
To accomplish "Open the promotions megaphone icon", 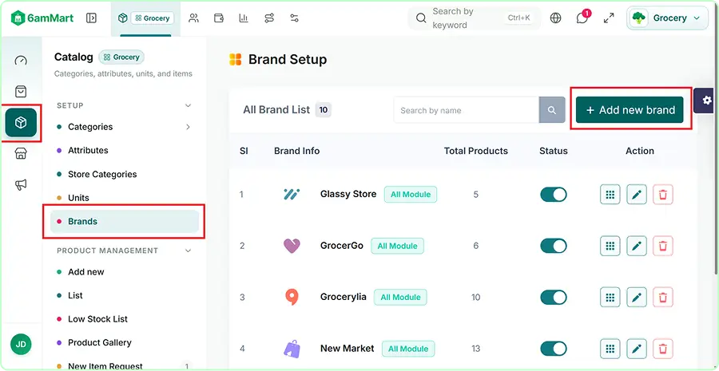I will [21, 184].
